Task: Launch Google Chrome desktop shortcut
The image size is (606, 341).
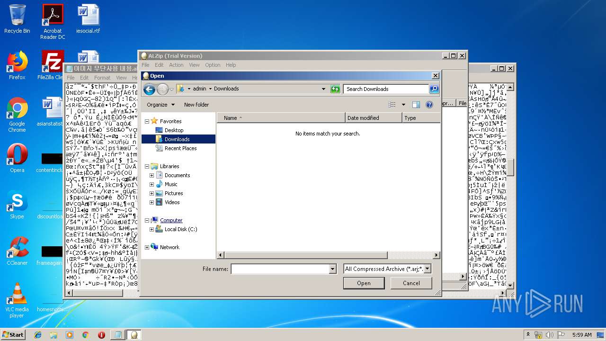Action: (17, 115)
